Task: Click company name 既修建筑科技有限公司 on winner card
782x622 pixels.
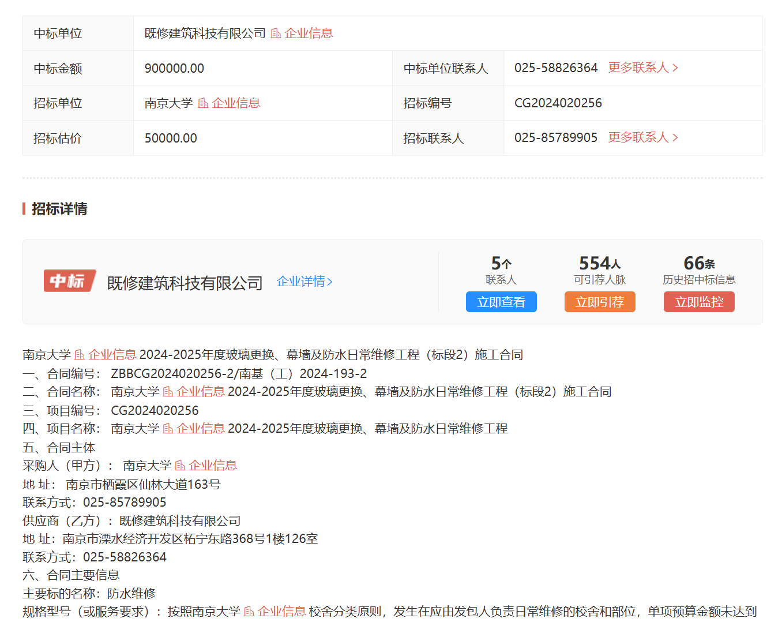Action: pos(185,283)
